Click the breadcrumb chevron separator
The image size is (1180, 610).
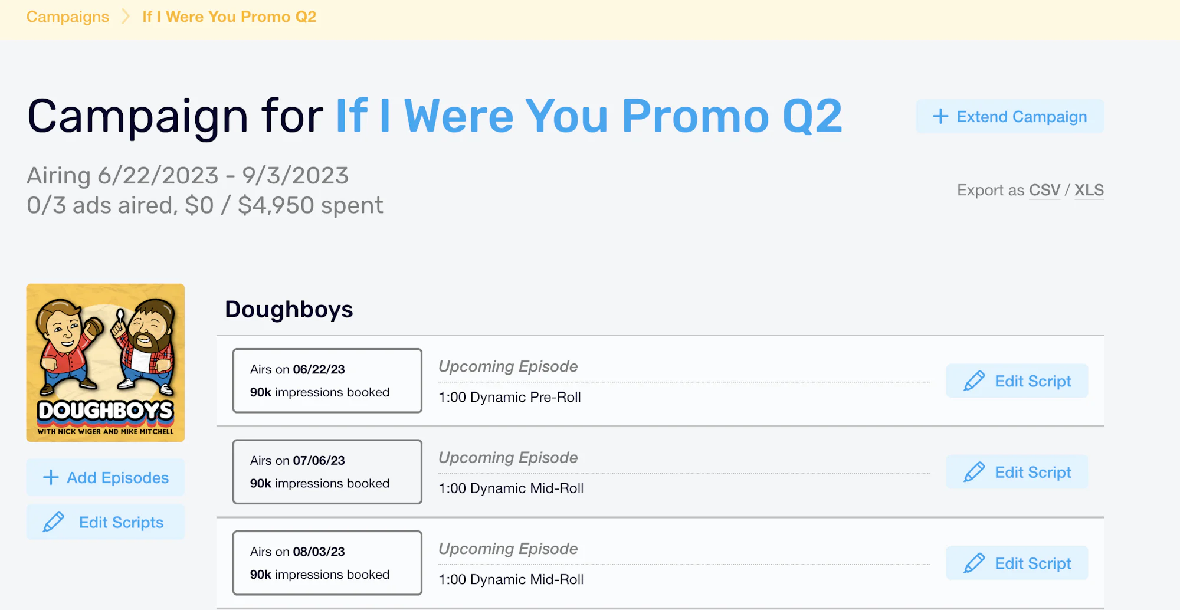125,17
